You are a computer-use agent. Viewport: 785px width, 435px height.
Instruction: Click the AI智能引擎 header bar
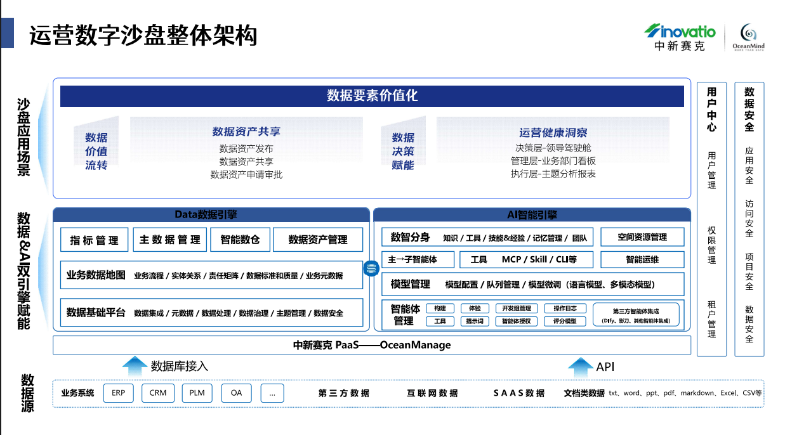coord(532,214)
